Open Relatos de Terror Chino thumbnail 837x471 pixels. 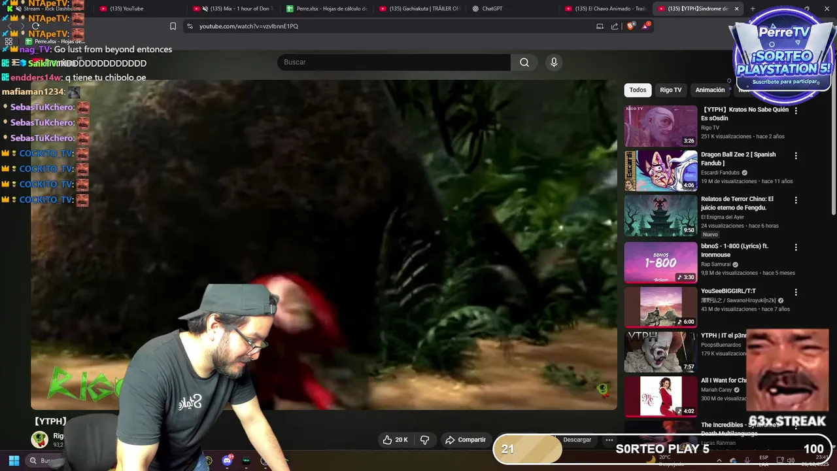tap(660, 216)
